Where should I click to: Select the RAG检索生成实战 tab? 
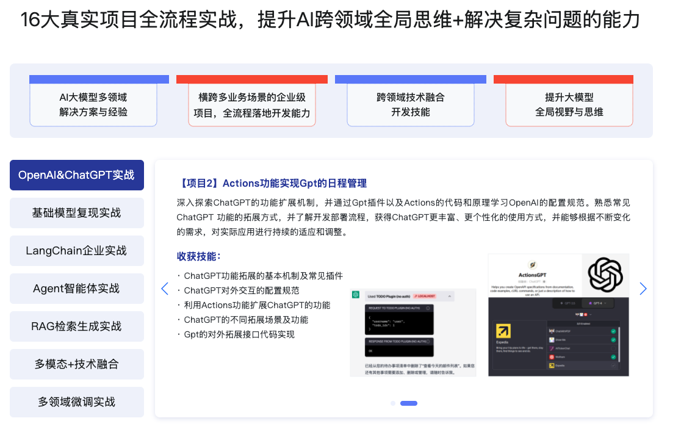77,326
